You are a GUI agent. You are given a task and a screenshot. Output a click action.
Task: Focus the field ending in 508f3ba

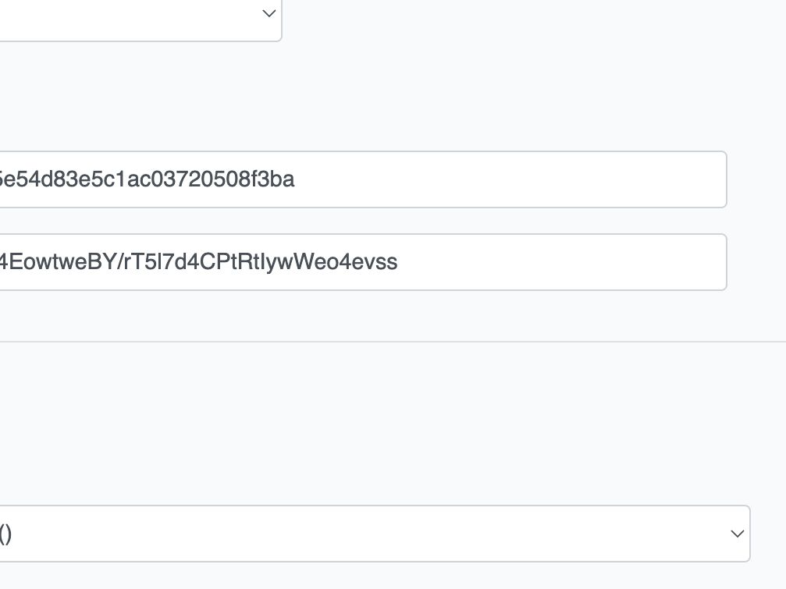pos(364,179)
